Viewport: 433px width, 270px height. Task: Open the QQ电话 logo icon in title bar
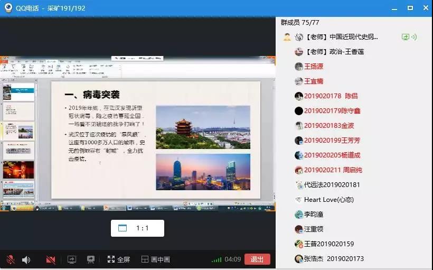point(8,8)
